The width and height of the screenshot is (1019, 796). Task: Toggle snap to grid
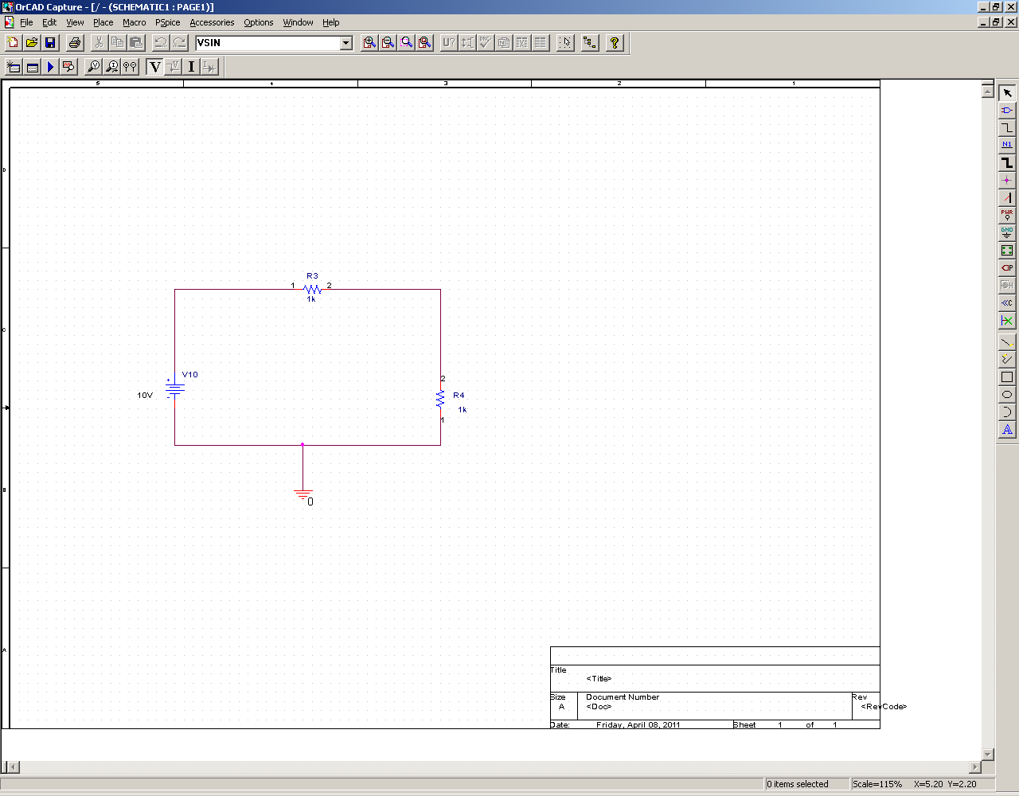(565, 43)
